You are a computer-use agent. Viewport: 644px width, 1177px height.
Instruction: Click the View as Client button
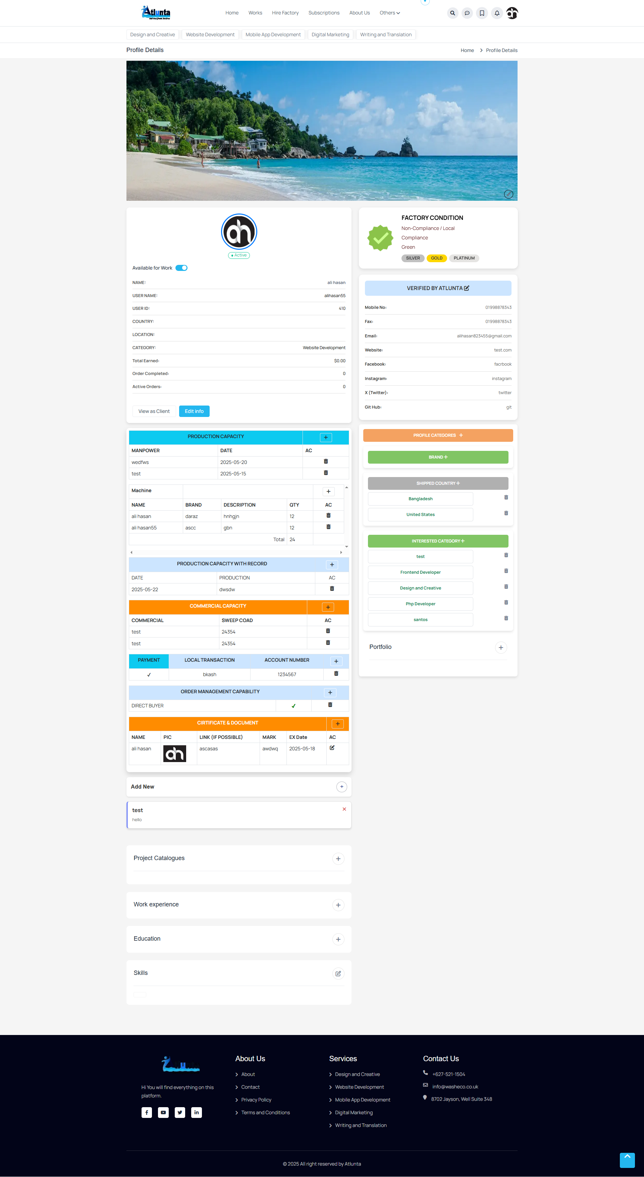coord(154,411)
